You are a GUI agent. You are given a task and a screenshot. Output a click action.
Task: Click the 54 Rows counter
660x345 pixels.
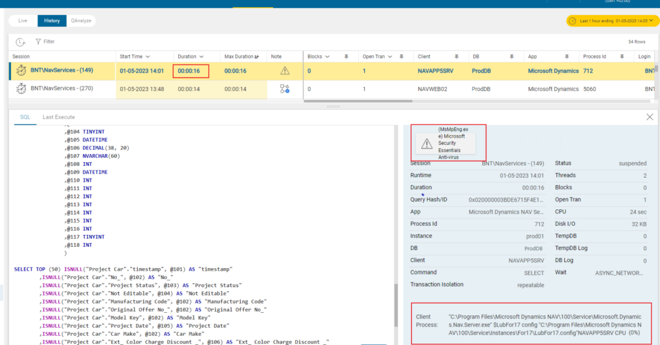coord(636,41)
